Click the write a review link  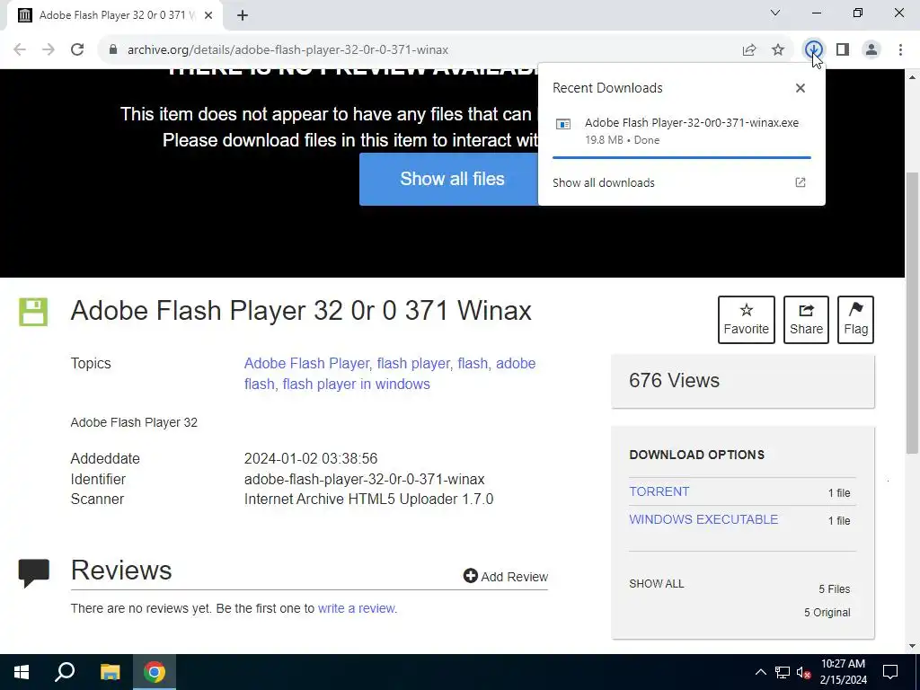coord(357,608)
